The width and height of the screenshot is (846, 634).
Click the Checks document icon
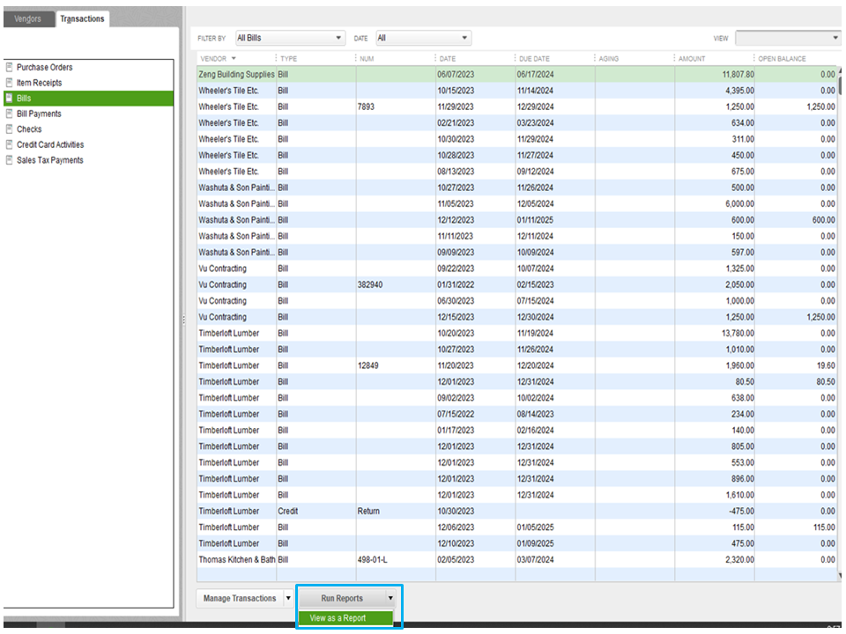9,129
